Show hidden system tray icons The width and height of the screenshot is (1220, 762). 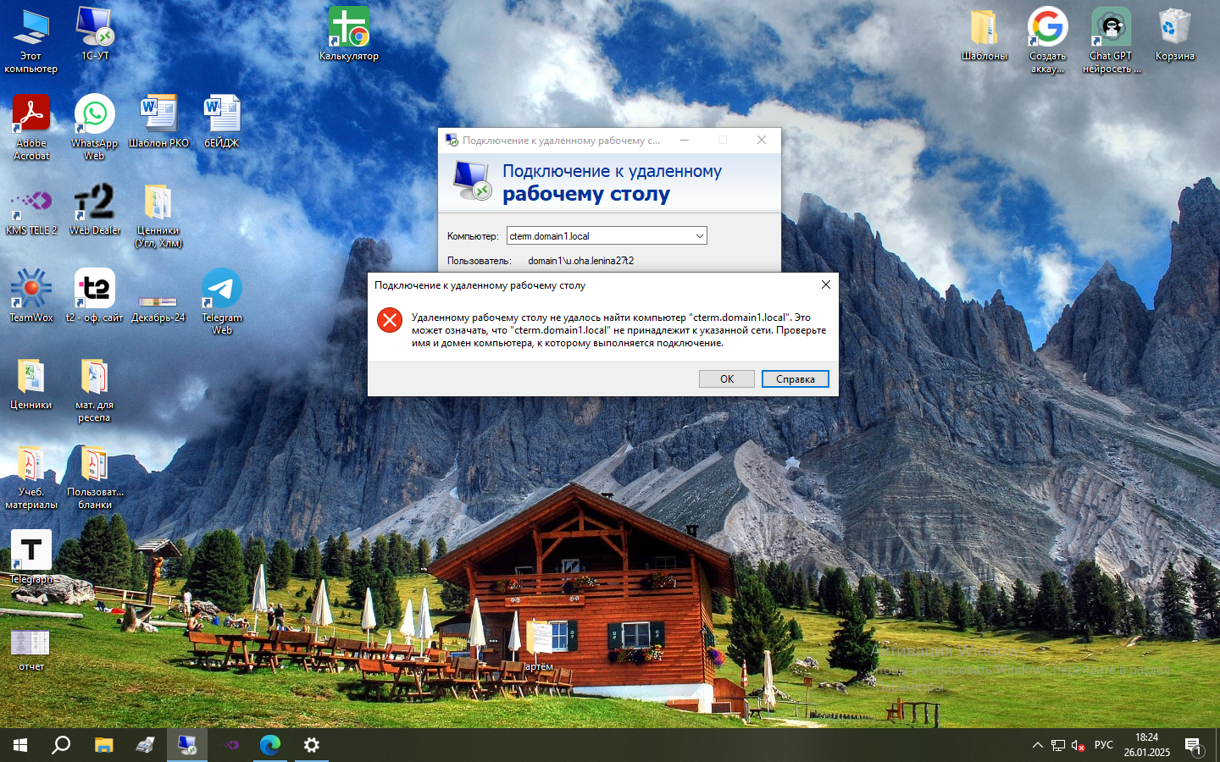(1037, 745)
